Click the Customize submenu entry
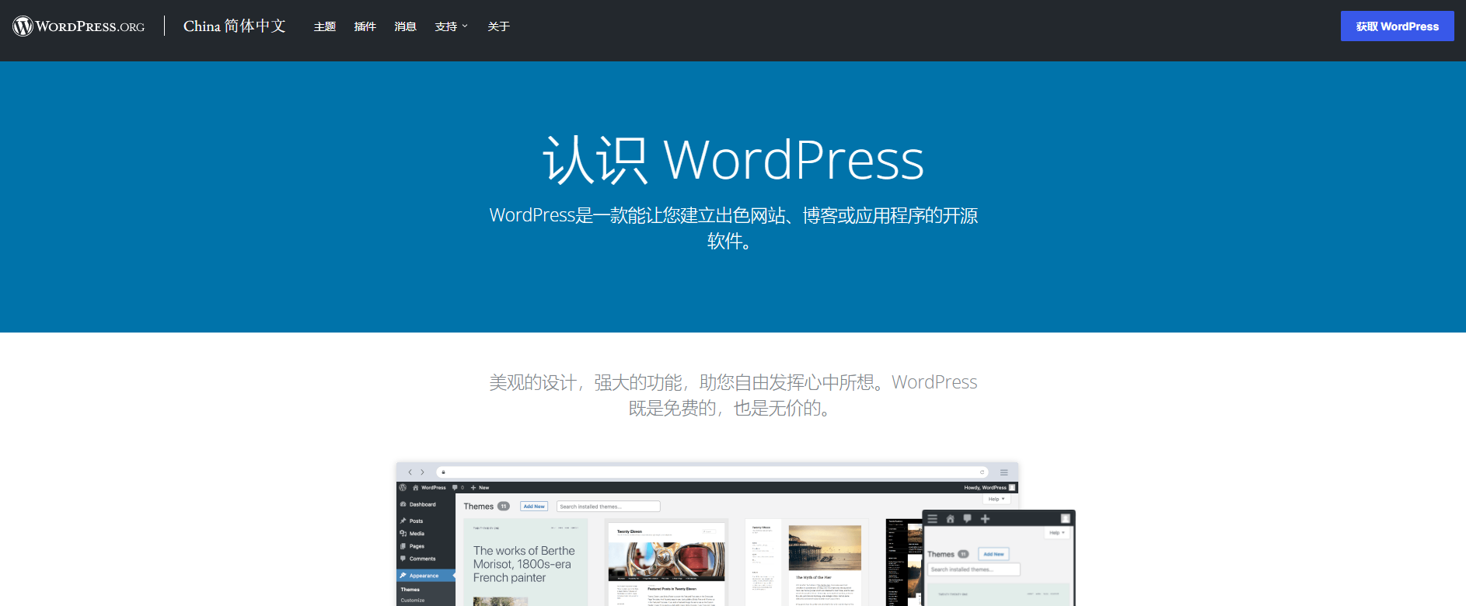 413,601
